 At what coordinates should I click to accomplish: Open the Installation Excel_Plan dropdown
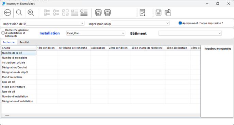pyautogui.click(x=96, y=33)
